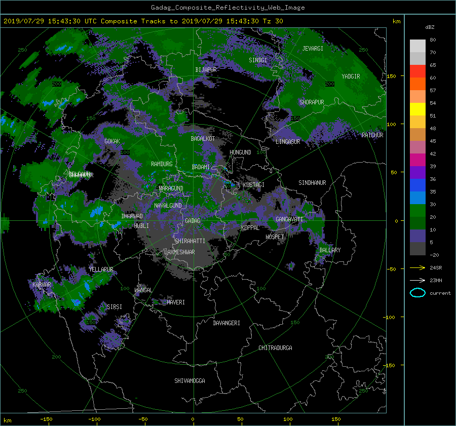Click the CHITRADURGA city label
Image resolution: width=456 pixels, height=426 pixels.
click(275, 348)
